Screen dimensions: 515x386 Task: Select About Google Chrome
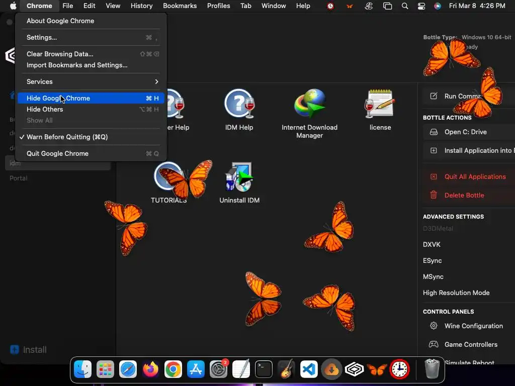[91, 21]
